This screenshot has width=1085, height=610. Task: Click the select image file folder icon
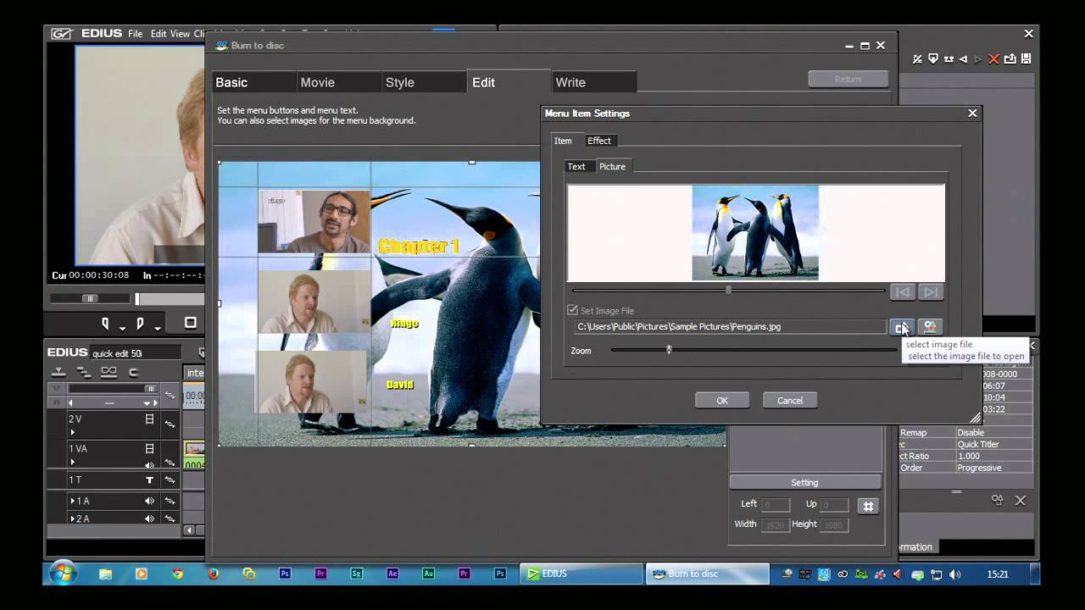pyautogui.click(x=901, y=327)
